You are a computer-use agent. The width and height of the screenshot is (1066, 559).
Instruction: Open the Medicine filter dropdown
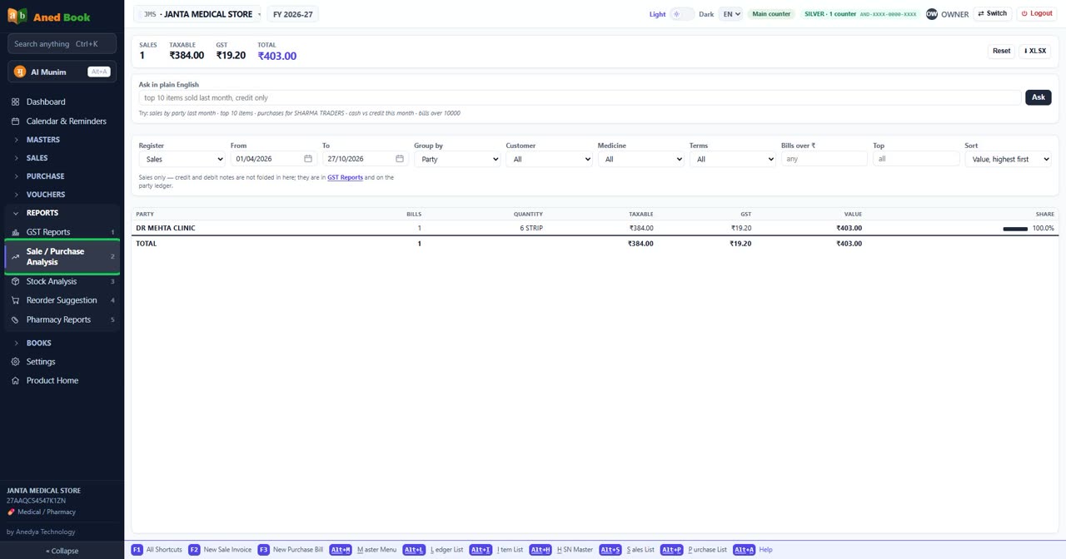640,159
